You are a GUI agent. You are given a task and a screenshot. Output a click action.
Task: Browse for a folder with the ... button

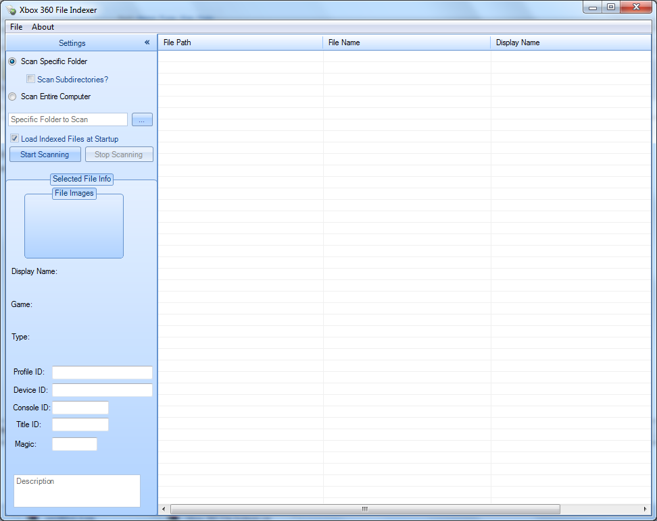coord(142,119)
